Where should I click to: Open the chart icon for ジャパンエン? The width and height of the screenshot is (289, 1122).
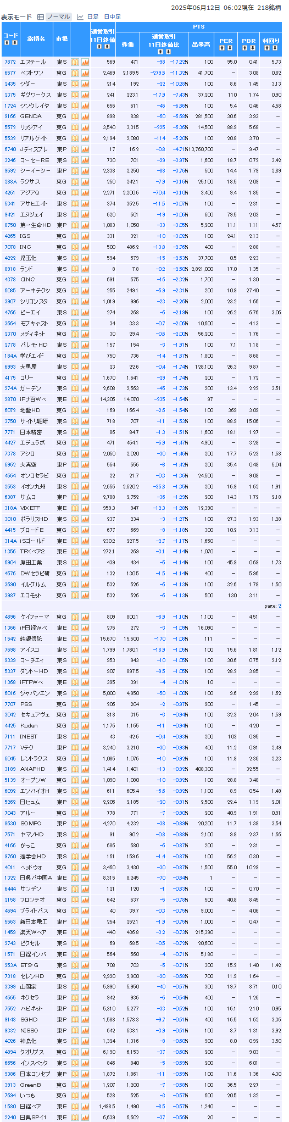tap(85, 693)
